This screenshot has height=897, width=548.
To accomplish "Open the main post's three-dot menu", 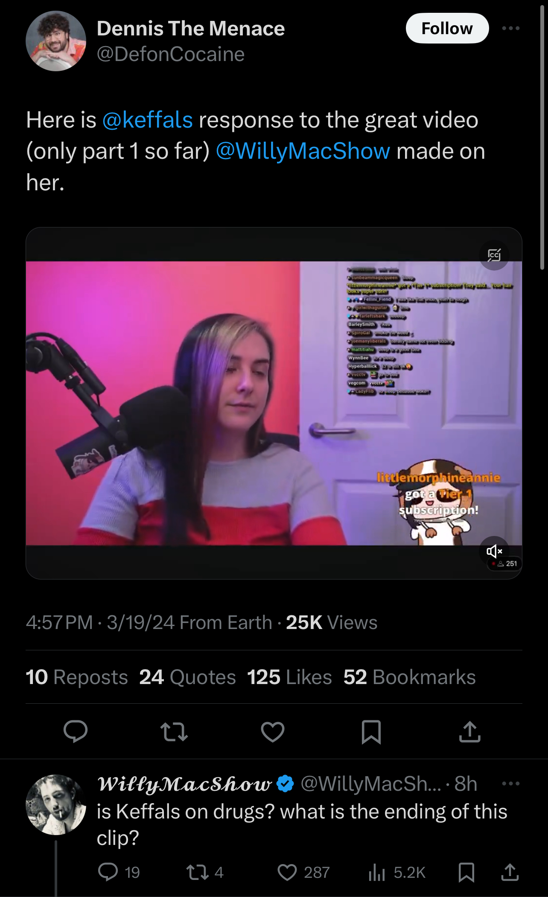I will tap(511, 28).
